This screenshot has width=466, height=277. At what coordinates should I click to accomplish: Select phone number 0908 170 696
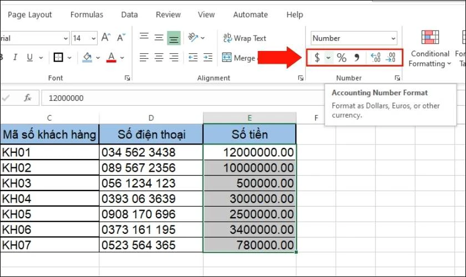point(151,214)
